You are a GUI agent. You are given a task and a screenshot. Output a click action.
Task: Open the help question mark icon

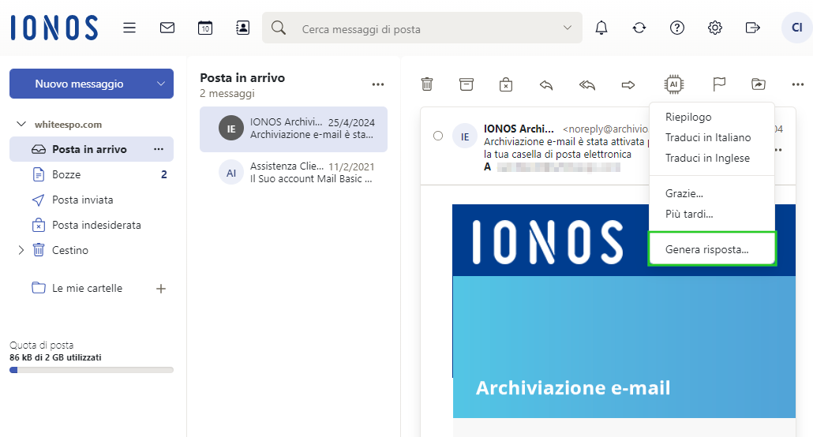[677, 28]
